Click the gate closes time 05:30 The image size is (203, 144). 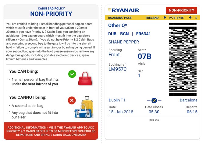(154, 112)
